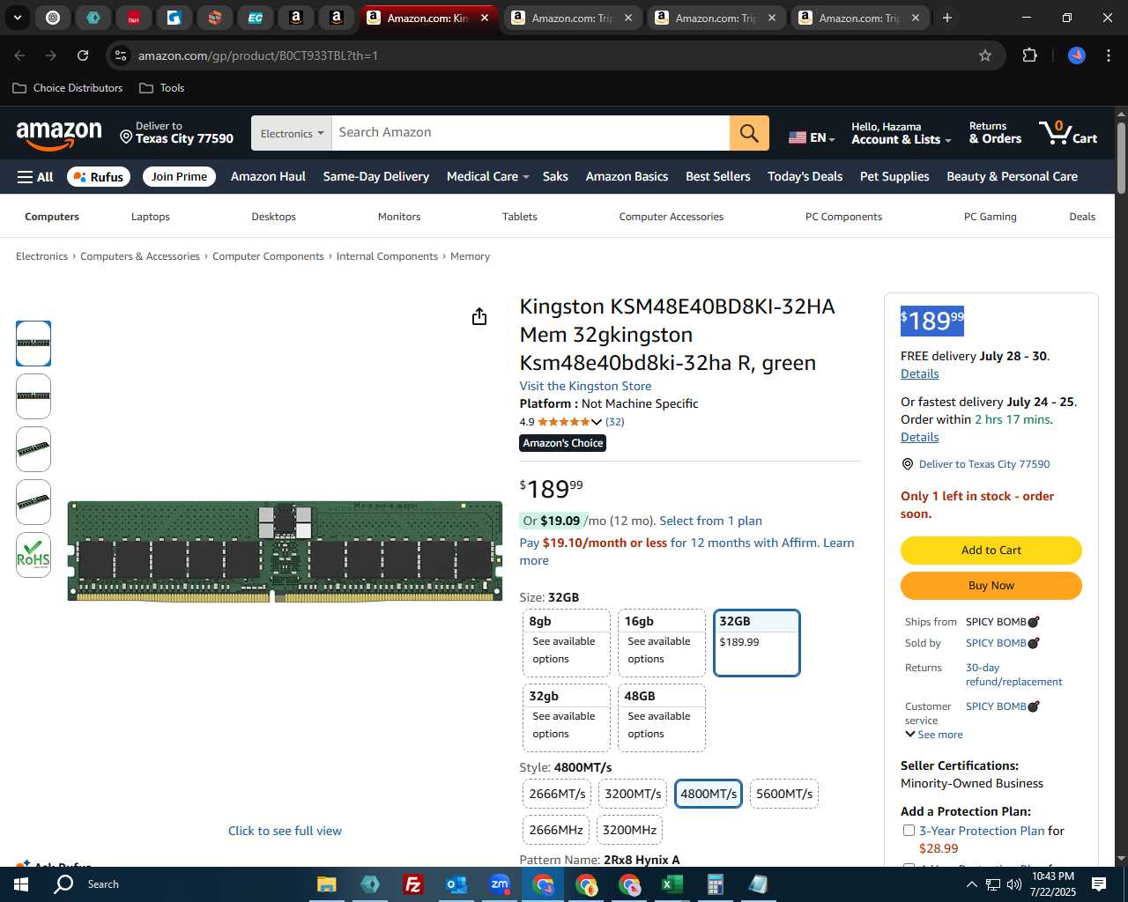
Task: Open Internal Components breadcrumb link
Action: point(387,256)
